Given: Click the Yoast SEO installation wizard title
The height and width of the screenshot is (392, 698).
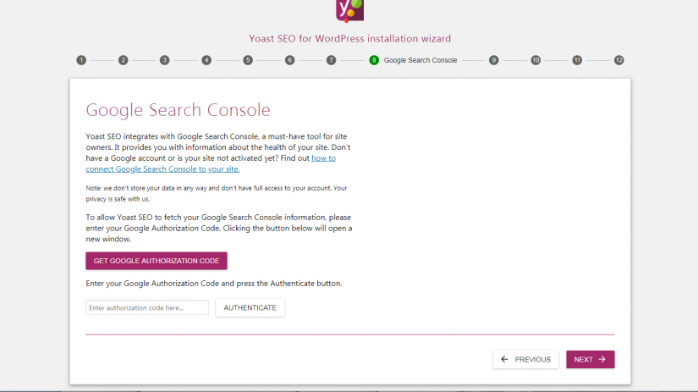Looking at the screenshot, I should click(350, 39).
